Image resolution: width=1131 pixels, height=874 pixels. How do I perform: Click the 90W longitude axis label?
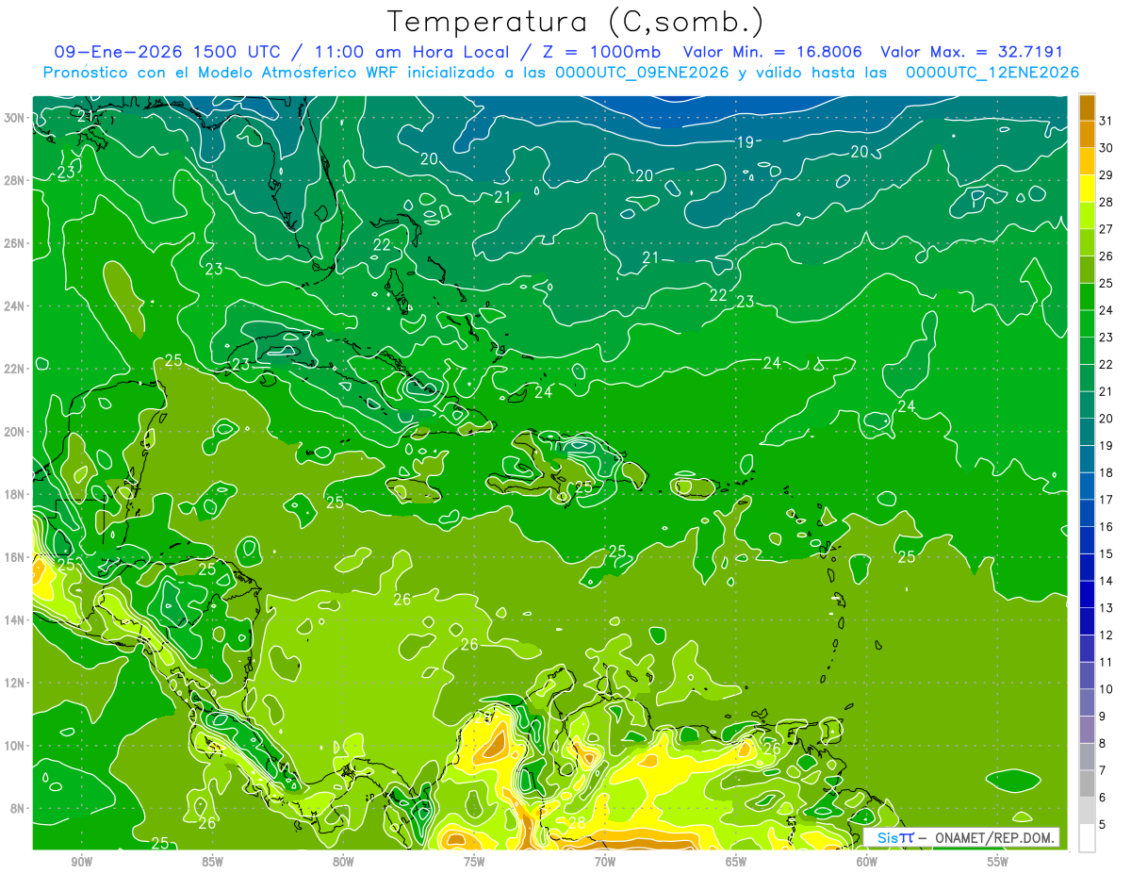pos(81,862)
